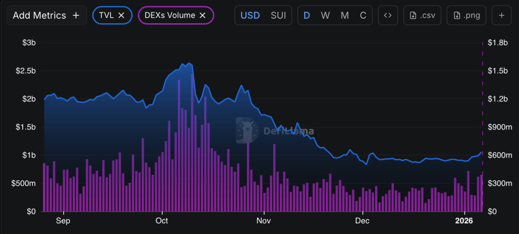Select the M monthly interval
Image resolution: width=519 pixels, height=234 pixels.
click(345, 15)
